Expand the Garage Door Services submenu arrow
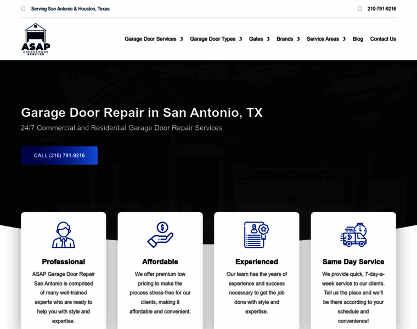The height and width of the screenshot is (329, 417). 182,39
